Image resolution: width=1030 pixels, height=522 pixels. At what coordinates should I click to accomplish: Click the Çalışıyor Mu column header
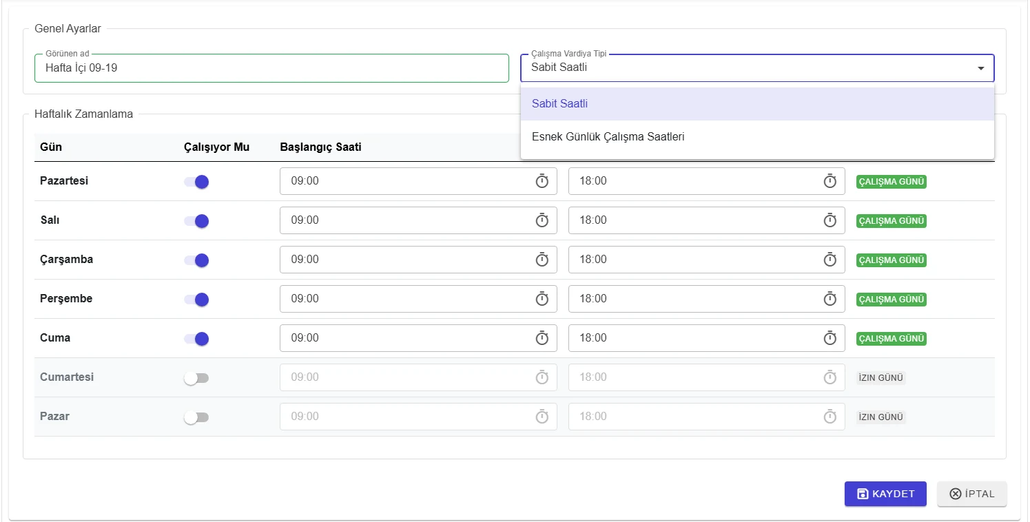coord(217,147)
